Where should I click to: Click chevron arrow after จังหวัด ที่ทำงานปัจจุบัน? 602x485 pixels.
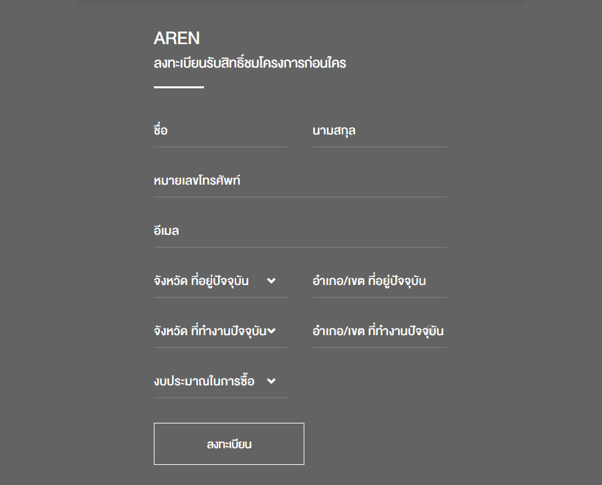[271, 331]
